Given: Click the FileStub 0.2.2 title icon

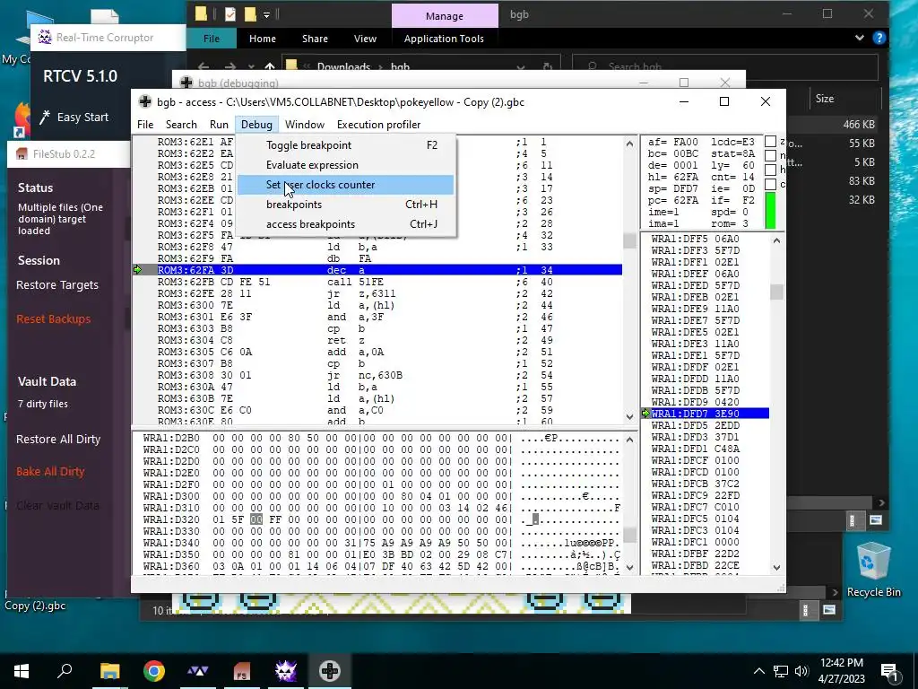Looking at the screenshot, I should pyautogui.click(x=22, y=154).
